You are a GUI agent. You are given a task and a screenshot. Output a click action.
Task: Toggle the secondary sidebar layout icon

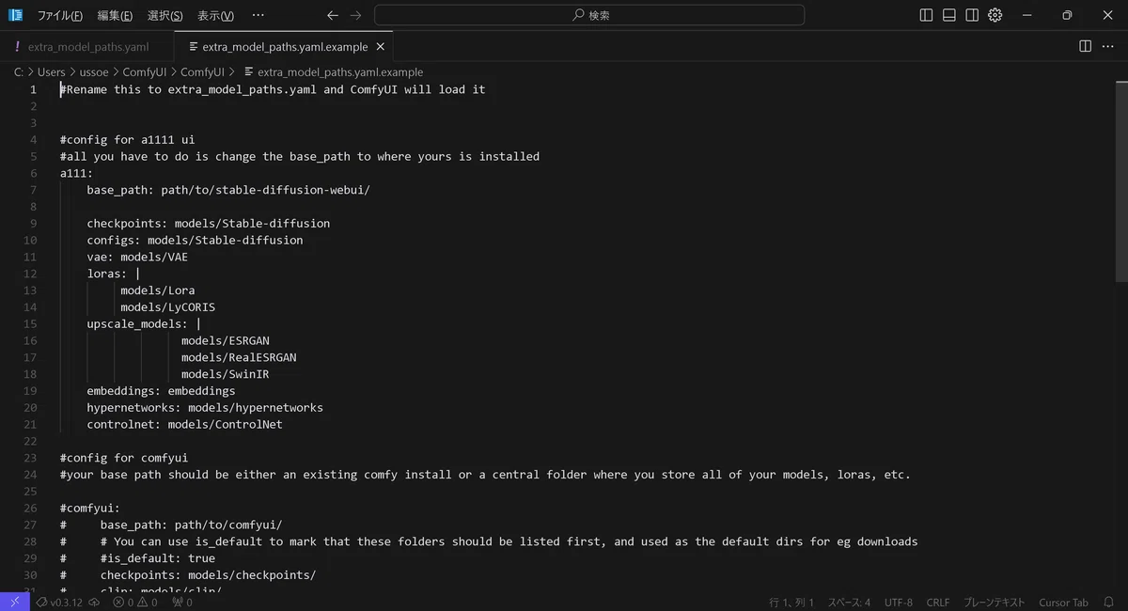(x=972, y=15)
